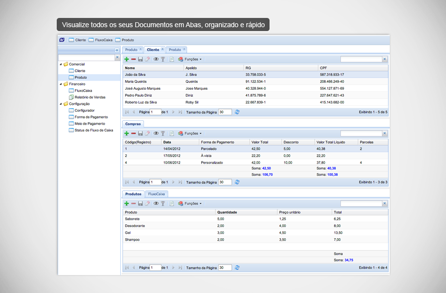Viewport: 446px width, 293px height.
Task: Toggle the eye view icon in Produtos toolbar
Action: point(156,204)
